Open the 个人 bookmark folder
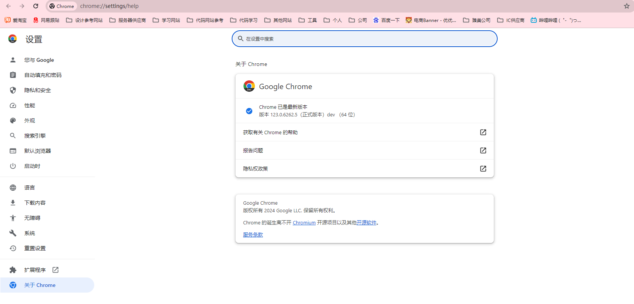634x304 pixels. point(333,20)
